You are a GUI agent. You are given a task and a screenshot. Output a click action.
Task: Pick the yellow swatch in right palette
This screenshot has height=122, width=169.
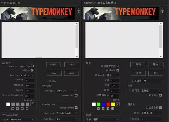pyautogui.click(x=113, y=104)
